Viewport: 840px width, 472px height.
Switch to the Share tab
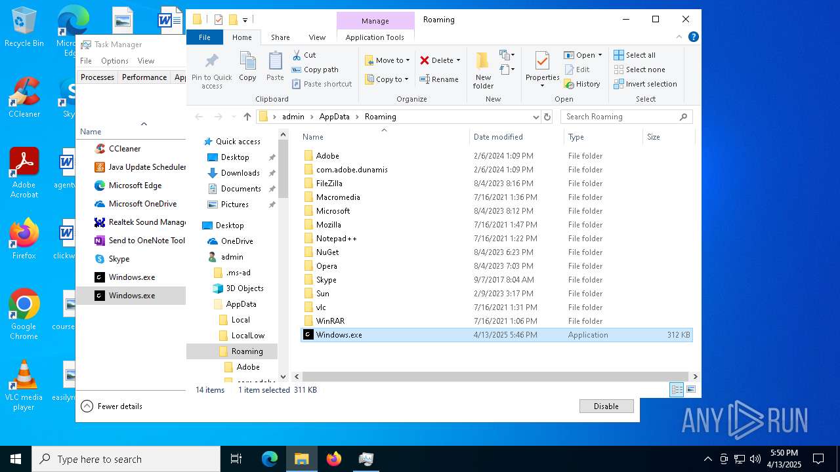(280, 37)
